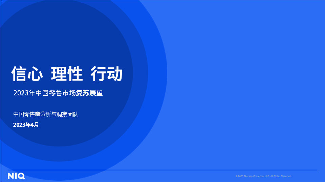325x182 pixels.
Task: Select the All Rights Reserved footer text
Action: coord(281,176)
